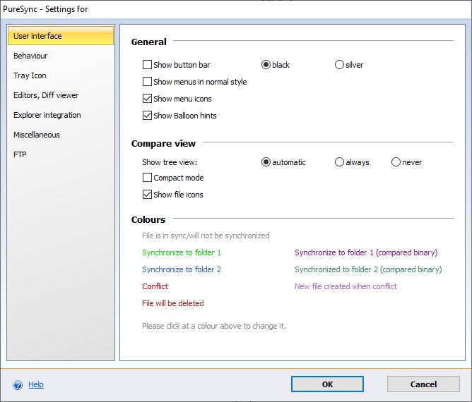Change Synchronized to folder 2 (compared binary) colour
Image resolution: width=472 pixels, height=402 pixels.
coord(368,269)
